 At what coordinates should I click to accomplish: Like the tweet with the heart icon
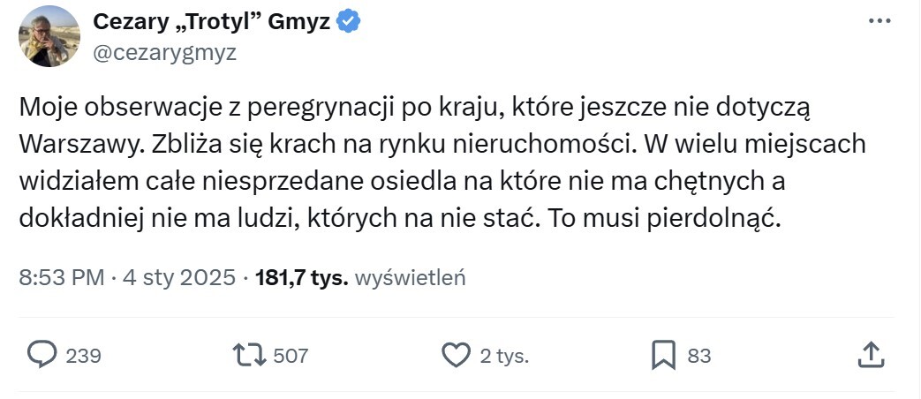[x=455, y=355]
